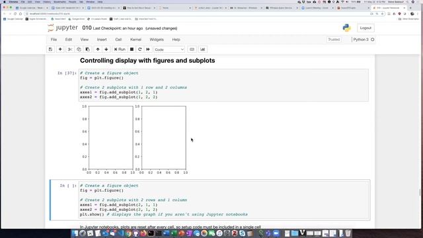Click the save and checkpoint toolbar icon
This screenshot has width=423, height=238.
coord(50,50)
